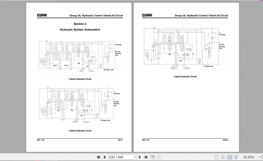This screenshot has height=161, width=263.
Task: Click the next view icon
Action: tap(159, 157)
